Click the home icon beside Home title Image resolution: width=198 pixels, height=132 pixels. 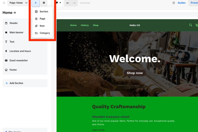[15, 13]
